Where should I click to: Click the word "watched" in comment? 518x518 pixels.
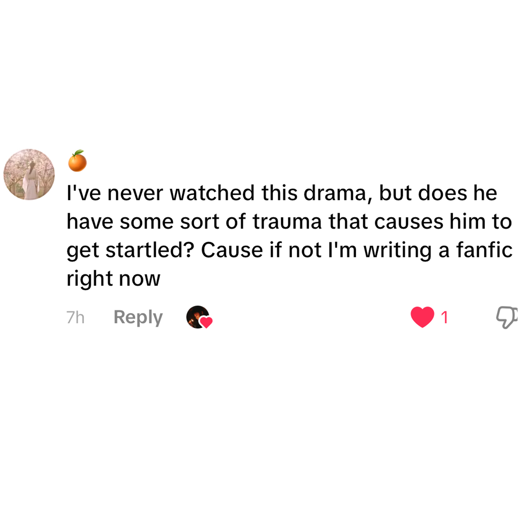pos(212,193)
